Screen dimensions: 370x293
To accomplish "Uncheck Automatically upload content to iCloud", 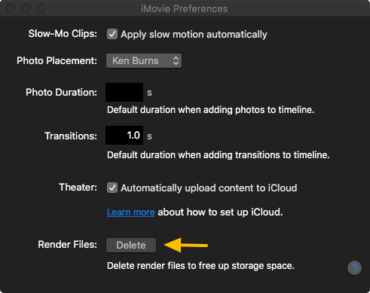I will (x=112, y=188).
